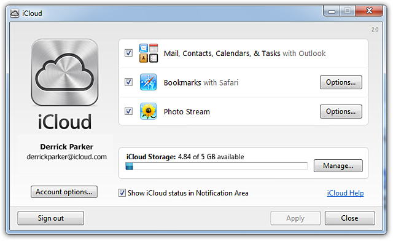Open the iCloud Help link
The height and width of the screenshot is (241, 393).
345,193
